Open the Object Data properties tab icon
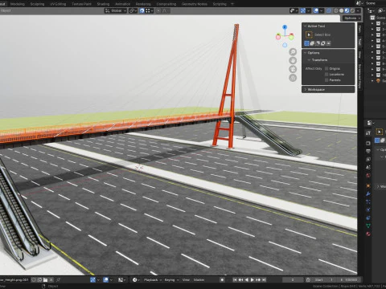The height and width of the screenshot is (289, 386). 368,226
